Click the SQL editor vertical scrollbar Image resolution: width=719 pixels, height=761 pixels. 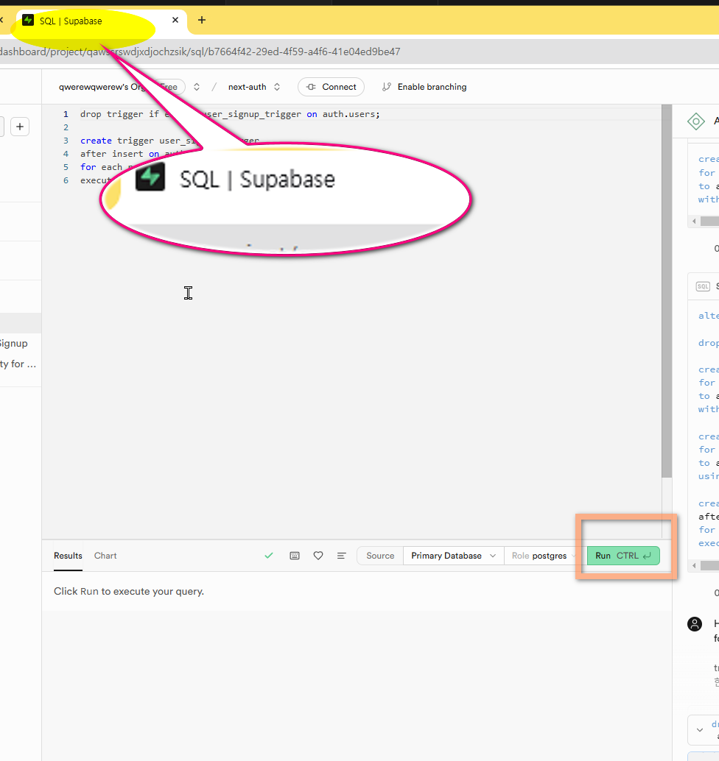[x=667, y=294]
